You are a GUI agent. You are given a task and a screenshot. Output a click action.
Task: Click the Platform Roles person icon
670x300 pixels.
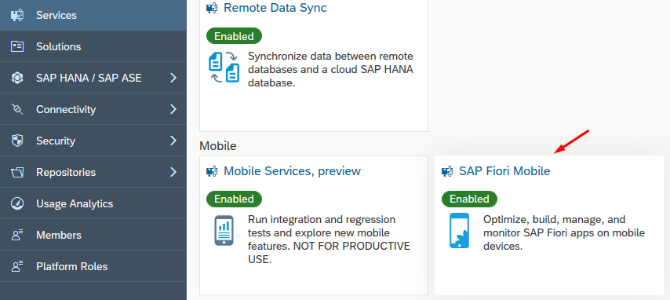click(x=17, y=266)
